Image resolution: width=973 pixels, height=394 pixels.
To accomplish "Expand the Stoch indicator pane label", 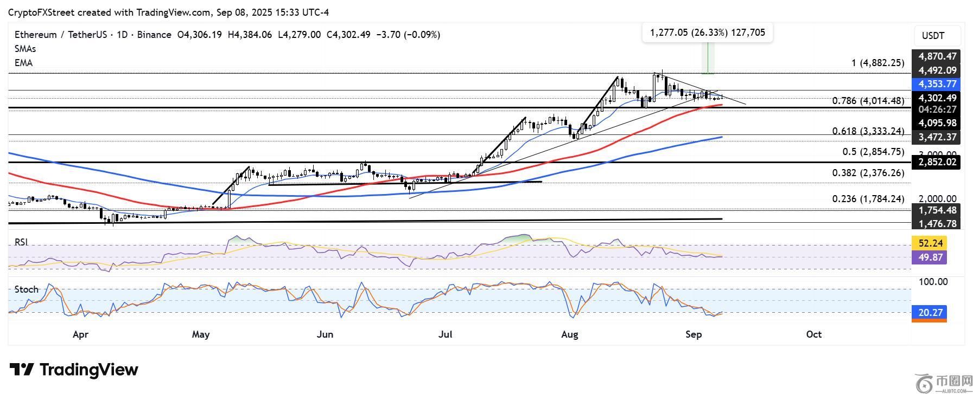I will 26,289.
